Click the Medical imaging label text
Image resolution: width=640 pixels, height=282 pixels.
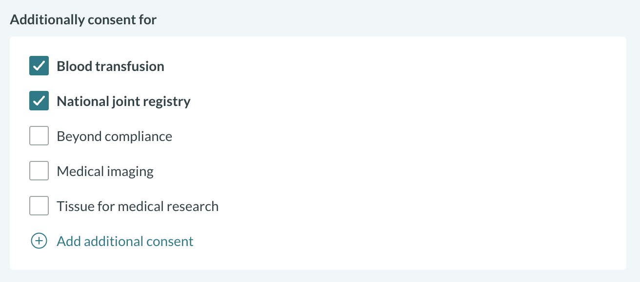click(105, 171)
